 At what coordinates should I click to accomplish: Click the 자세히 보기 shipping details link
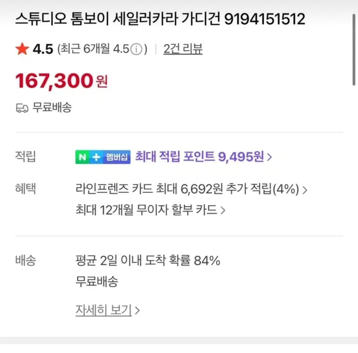[x=103, y=310]
